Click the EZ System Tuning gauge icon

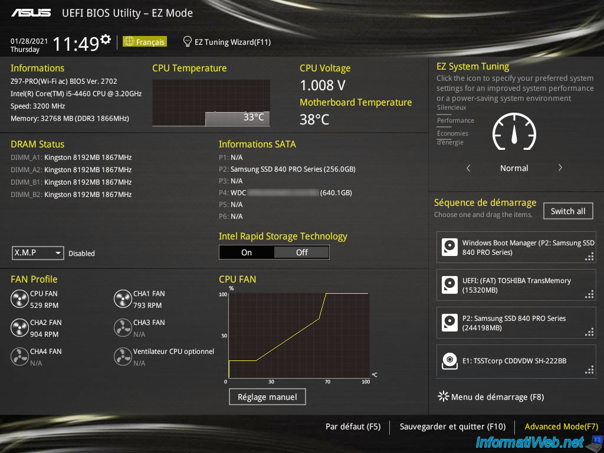click(x=514, y=132)
